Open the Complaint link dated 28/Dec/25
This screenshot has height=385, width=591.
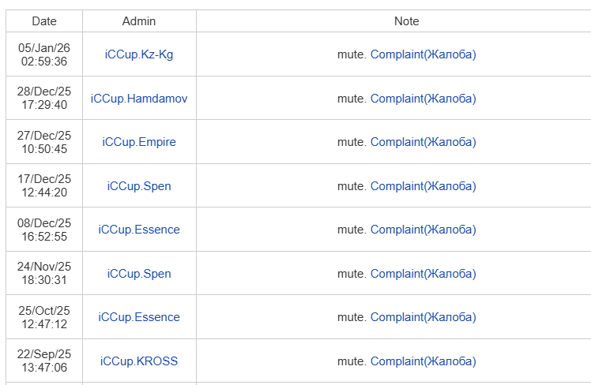tap(423, 99)
